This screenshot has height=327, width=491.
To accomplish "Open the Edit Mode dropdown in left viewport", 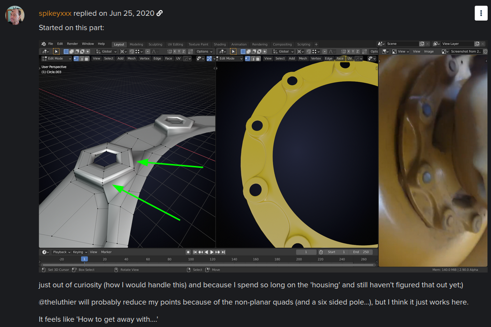I will tap(56, 59).
